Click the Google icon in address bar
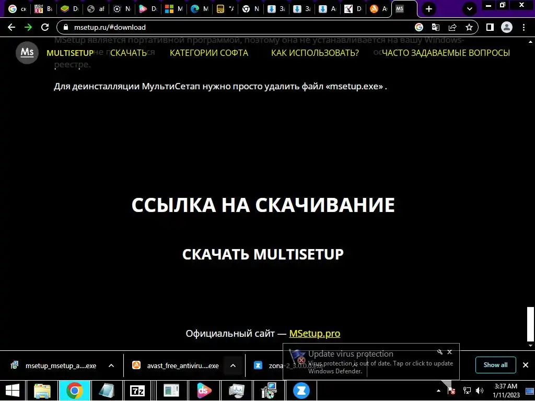 tap(419, 27)
